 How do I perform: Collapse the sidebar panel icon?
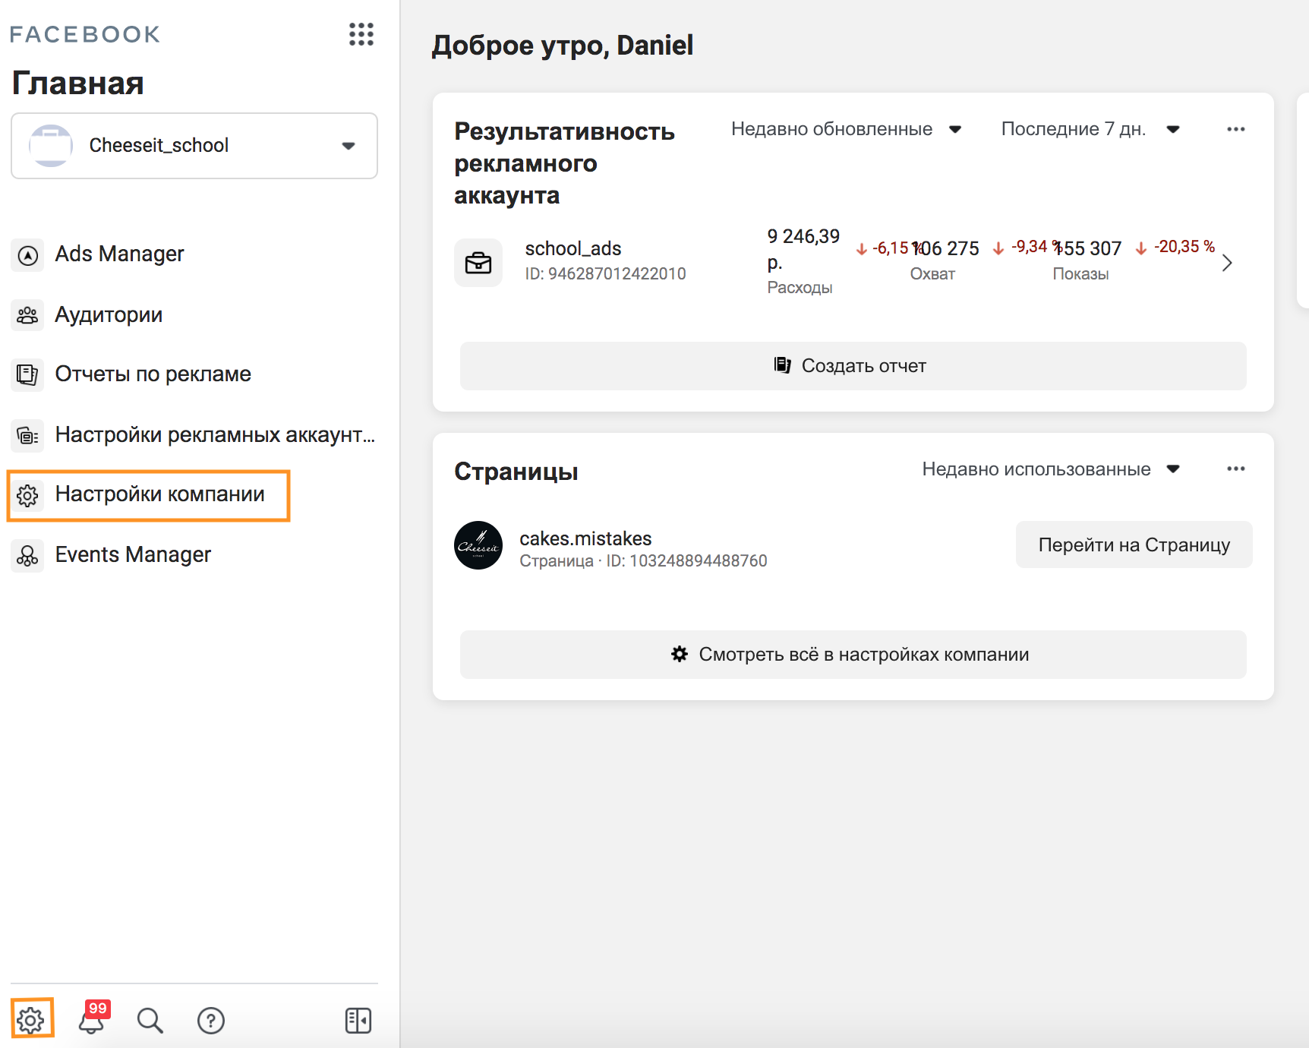[x=358, y=1021]
